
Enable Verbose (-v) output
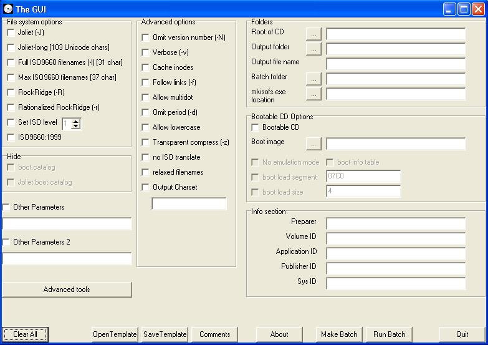coord(145,52)
